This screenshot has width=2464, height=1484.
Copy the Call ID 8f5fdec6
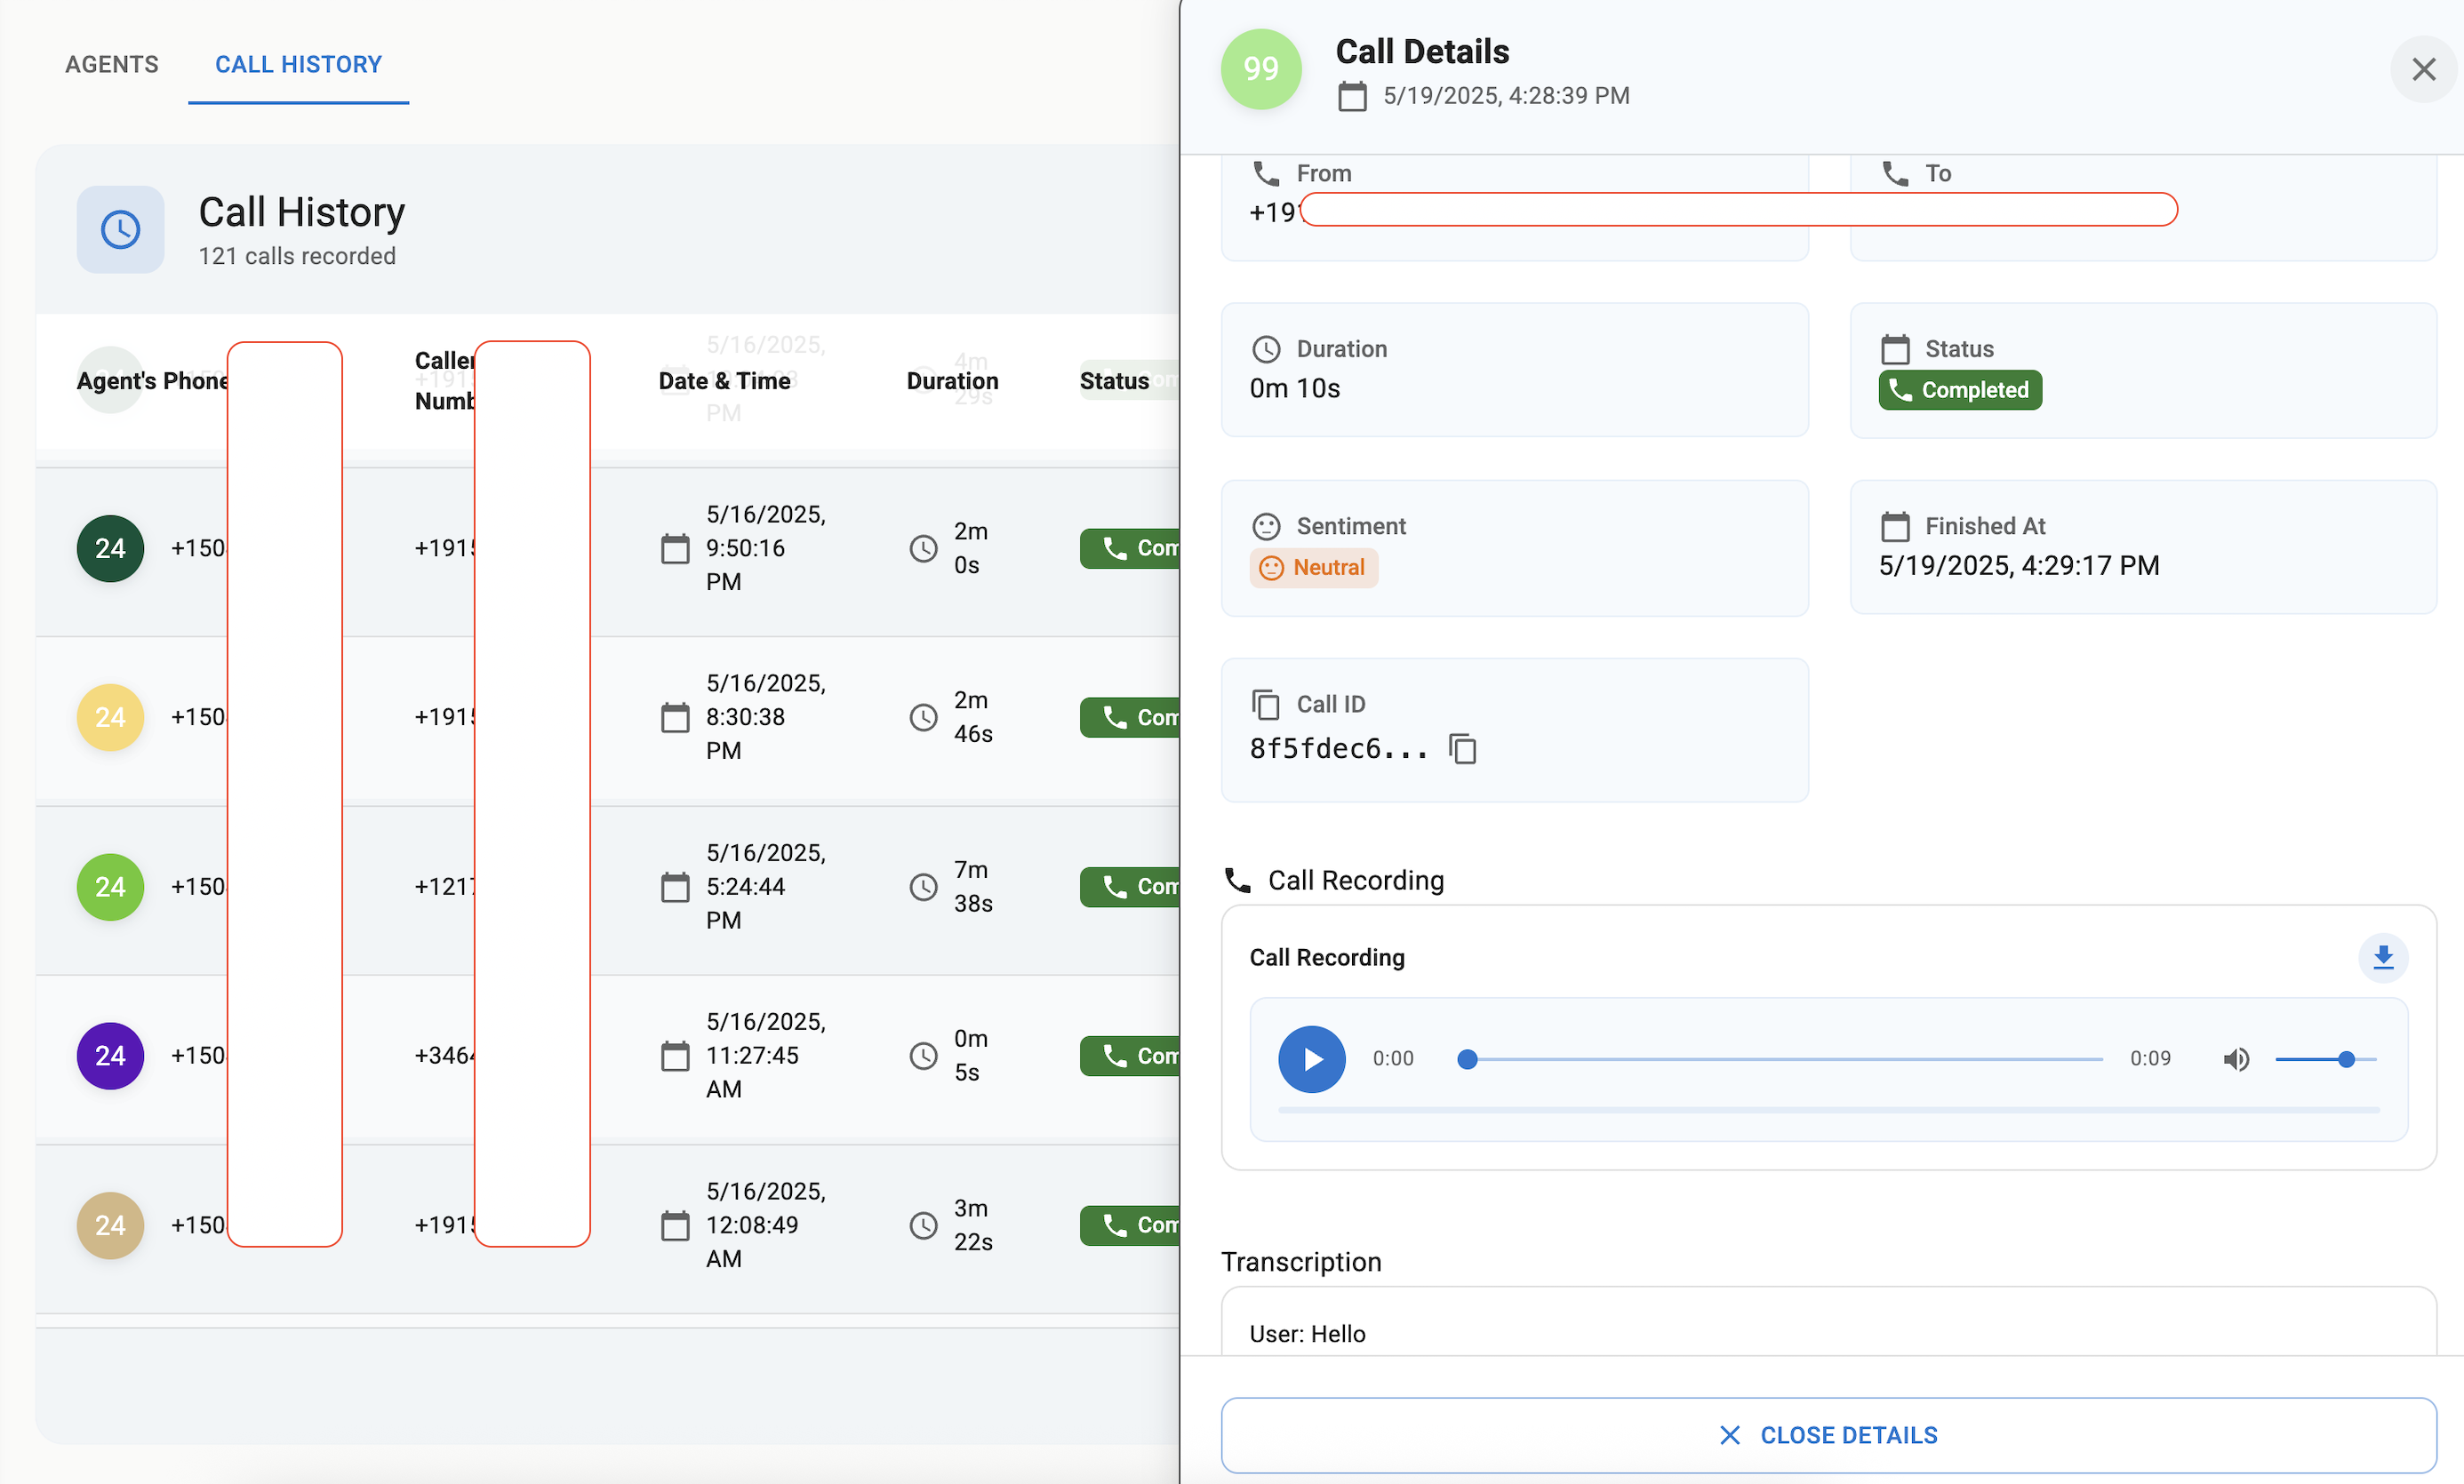point(1462,749)
